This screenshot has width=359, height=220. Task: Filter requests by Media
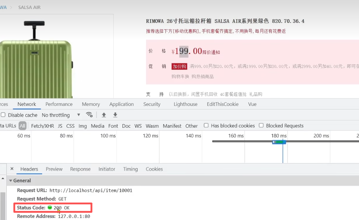(x=98, y=126)
